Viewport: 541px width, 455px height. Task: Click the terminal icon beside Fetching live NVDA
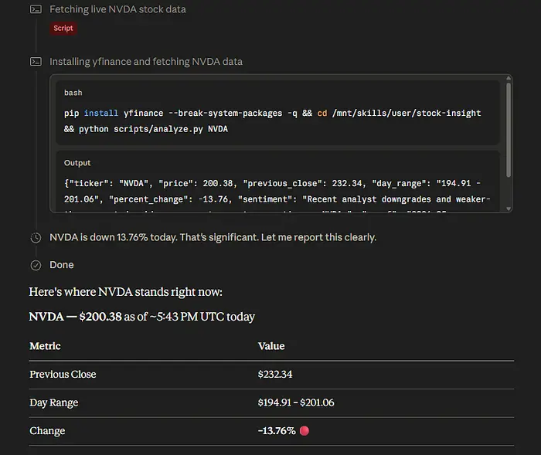pyautogui.click(x=36, y=9)
